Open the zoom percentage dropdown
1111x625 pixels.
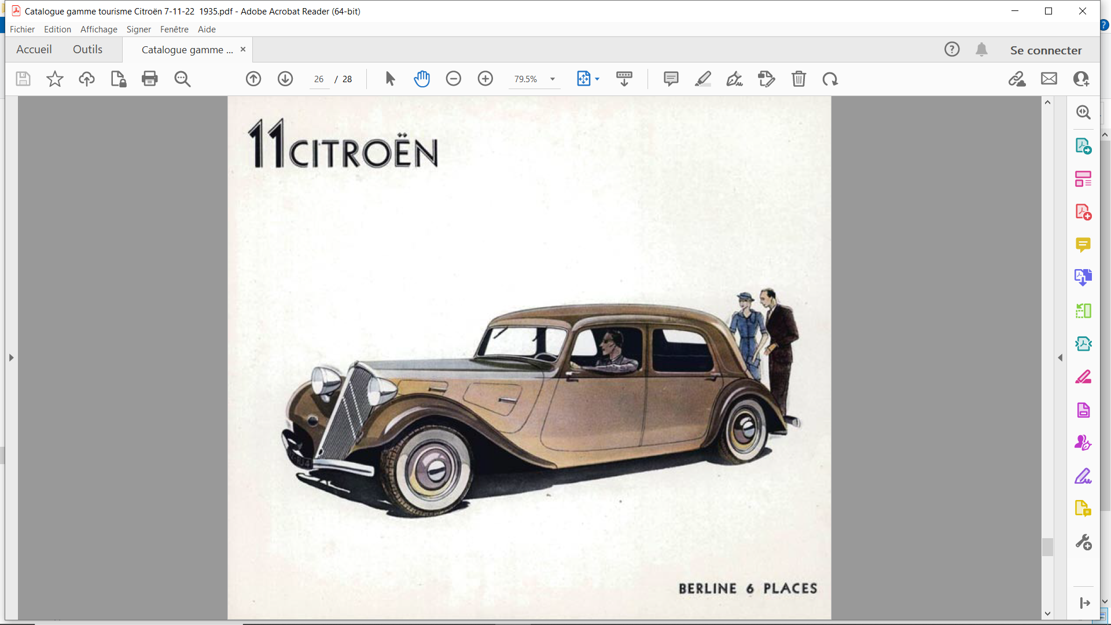pos(553,79)
